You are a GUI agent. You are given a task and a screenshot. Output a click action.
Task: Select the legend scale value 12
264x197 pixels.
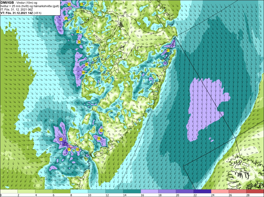coord(107,195)
